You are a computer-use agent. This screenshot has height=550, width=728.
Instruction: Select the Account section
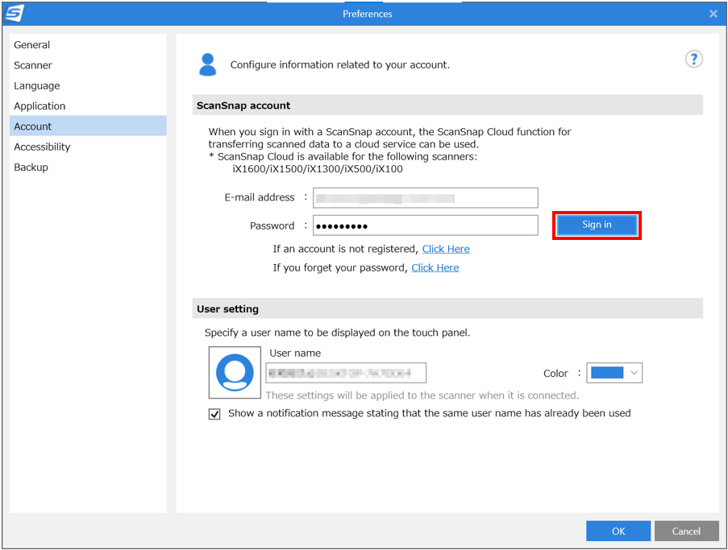pyautogui.click(x=88, y=126)
